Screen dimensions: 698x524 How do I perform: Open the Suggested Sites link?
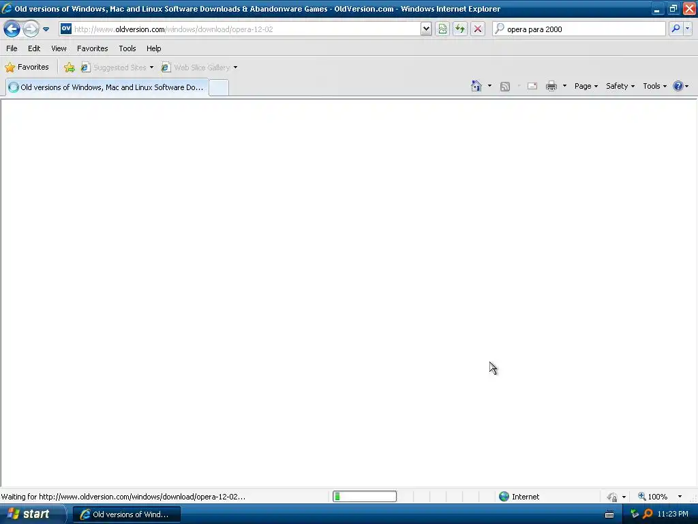(x=114, y=68)
